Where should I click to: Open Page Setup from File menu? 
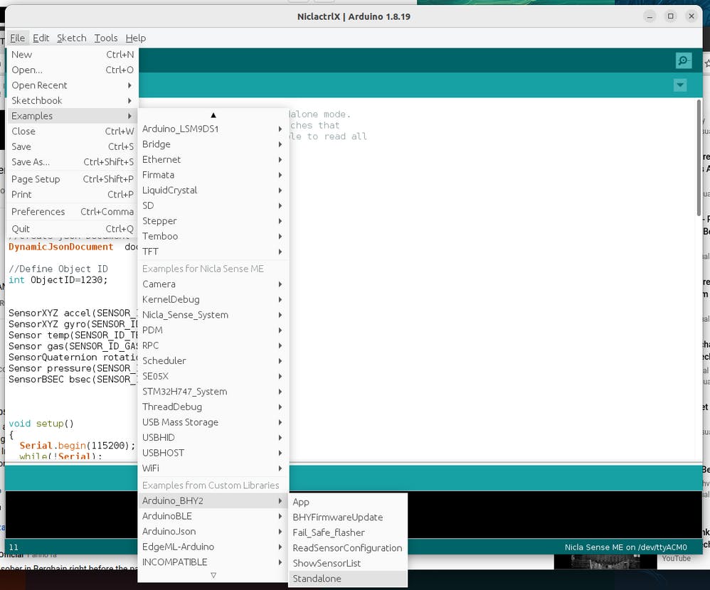(73, 179)
